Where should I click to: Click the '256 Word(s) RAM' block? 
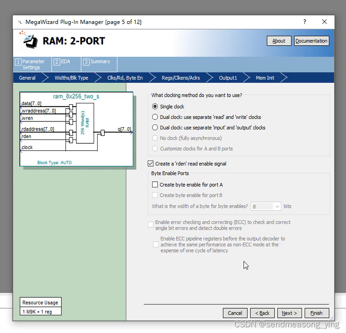[x=85, y=123]
